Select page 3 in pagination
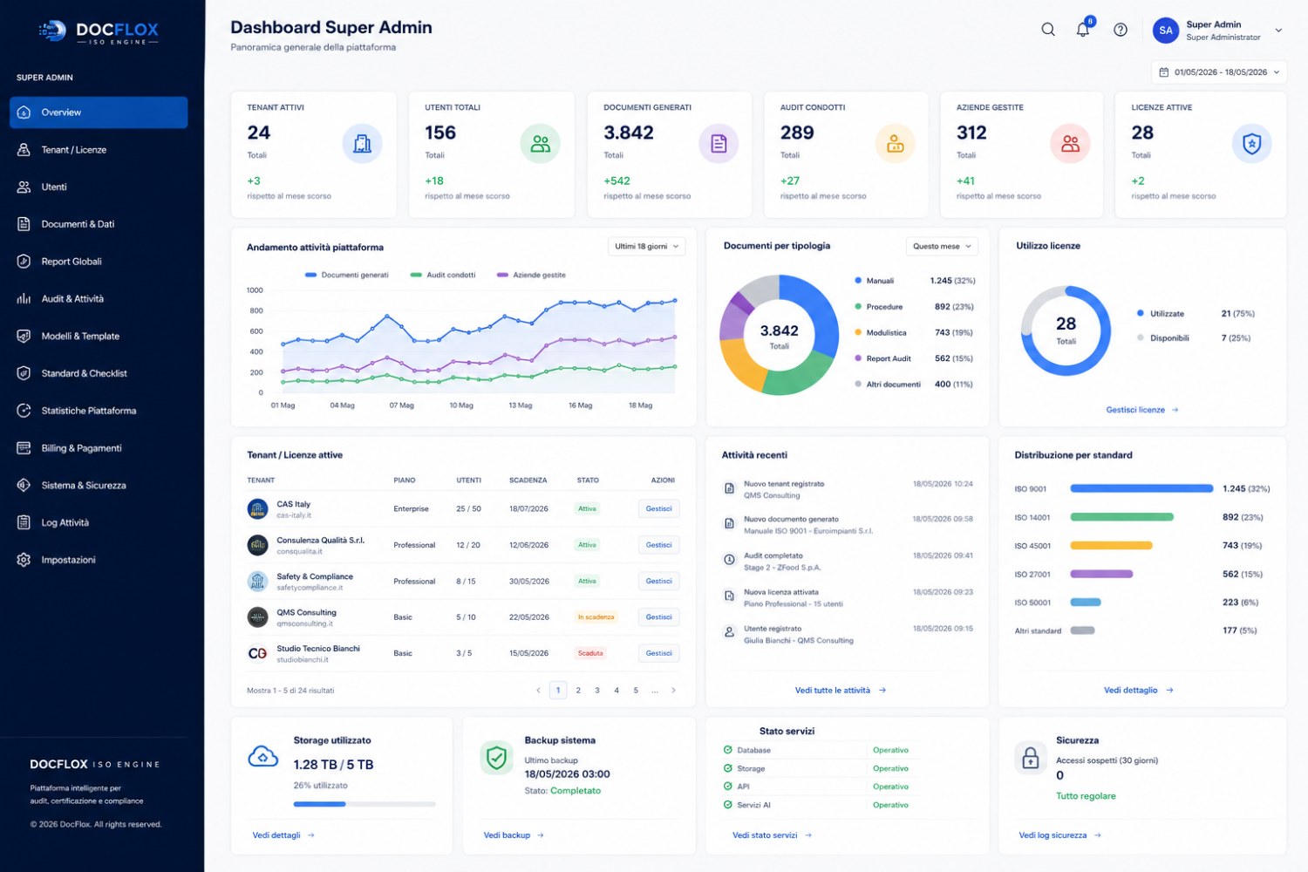 click(x=597, y=691)
